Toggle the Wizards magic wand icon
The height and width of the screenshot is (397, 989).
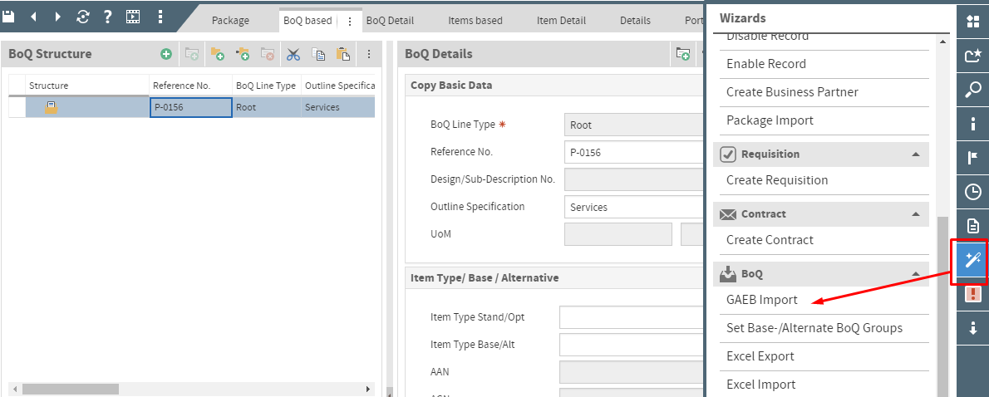(972, 260)
